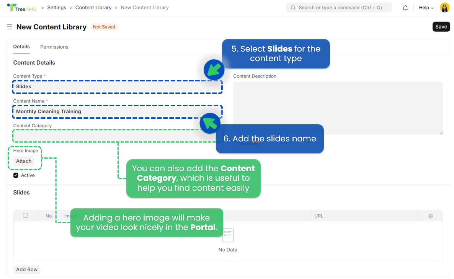Click New Content Library breadcrumb
Screen dimensions: 454x279
click(x=144, y=8)
